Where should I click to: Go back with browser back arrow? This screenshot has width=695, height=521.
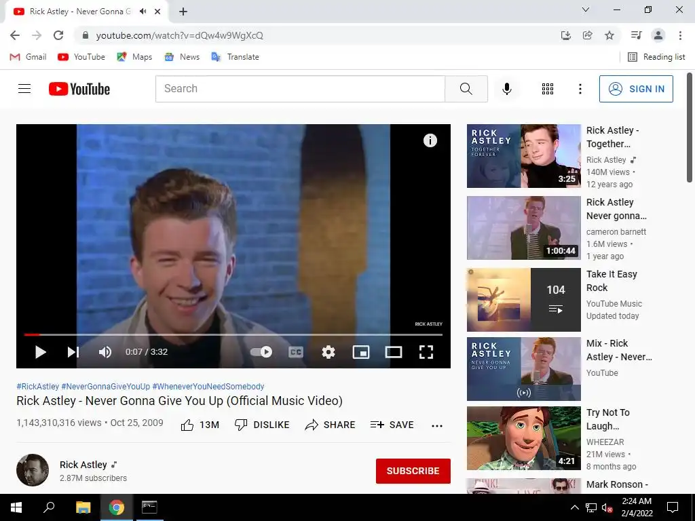[x=15, y=35]
